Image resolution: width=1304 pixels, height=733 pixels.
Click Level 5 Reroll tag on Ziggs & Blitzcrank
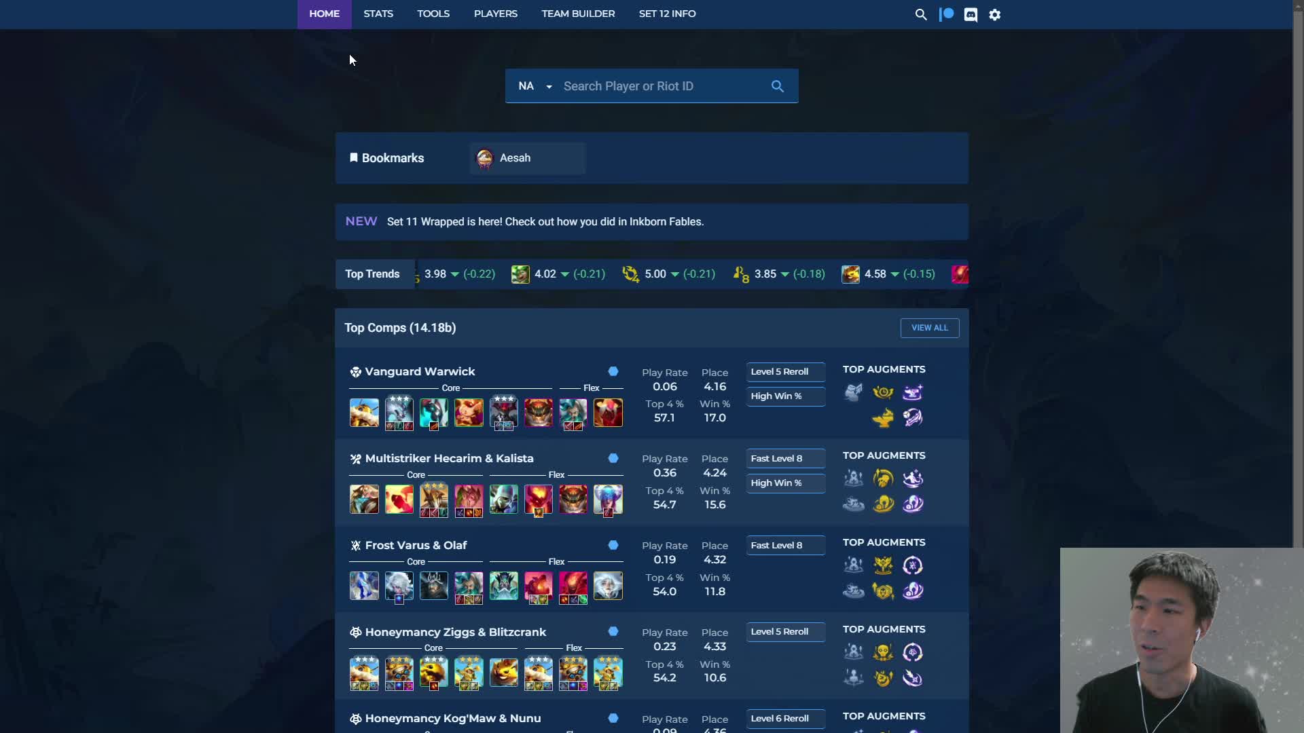click(x=786, y=632)
